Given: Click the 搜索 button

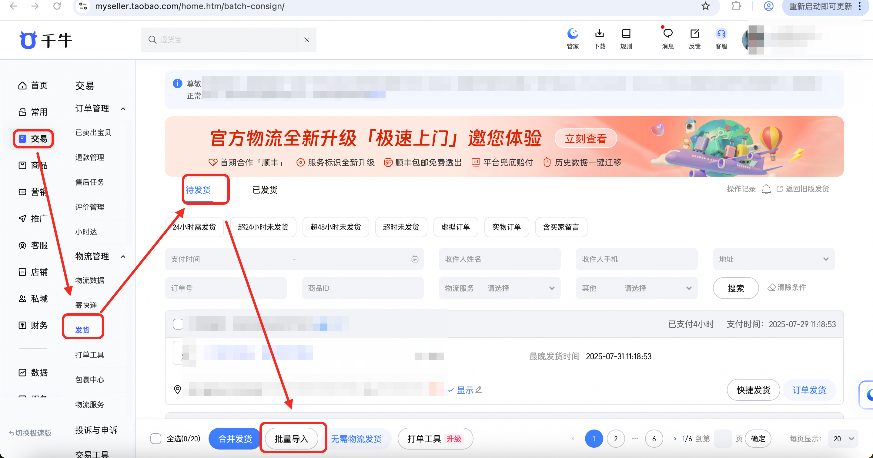Looking at the screenshot, I should (x=736, y=288).
